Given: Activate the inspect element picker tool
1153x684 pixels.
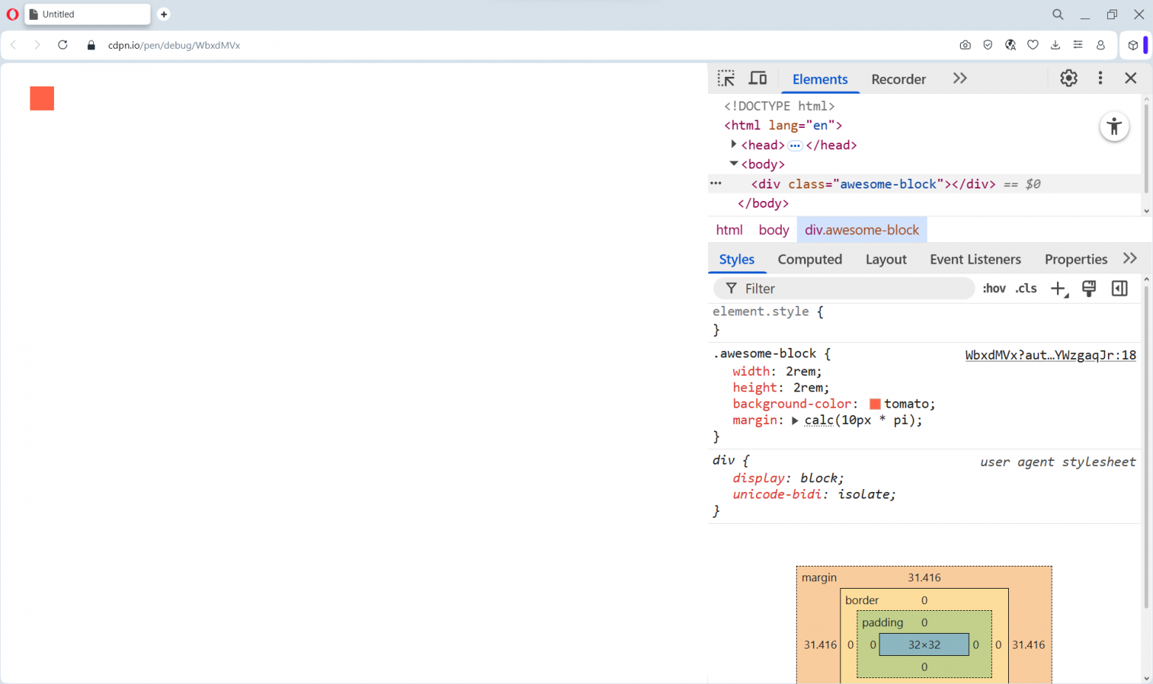Looking at the screenshot, I should point(726,78).
